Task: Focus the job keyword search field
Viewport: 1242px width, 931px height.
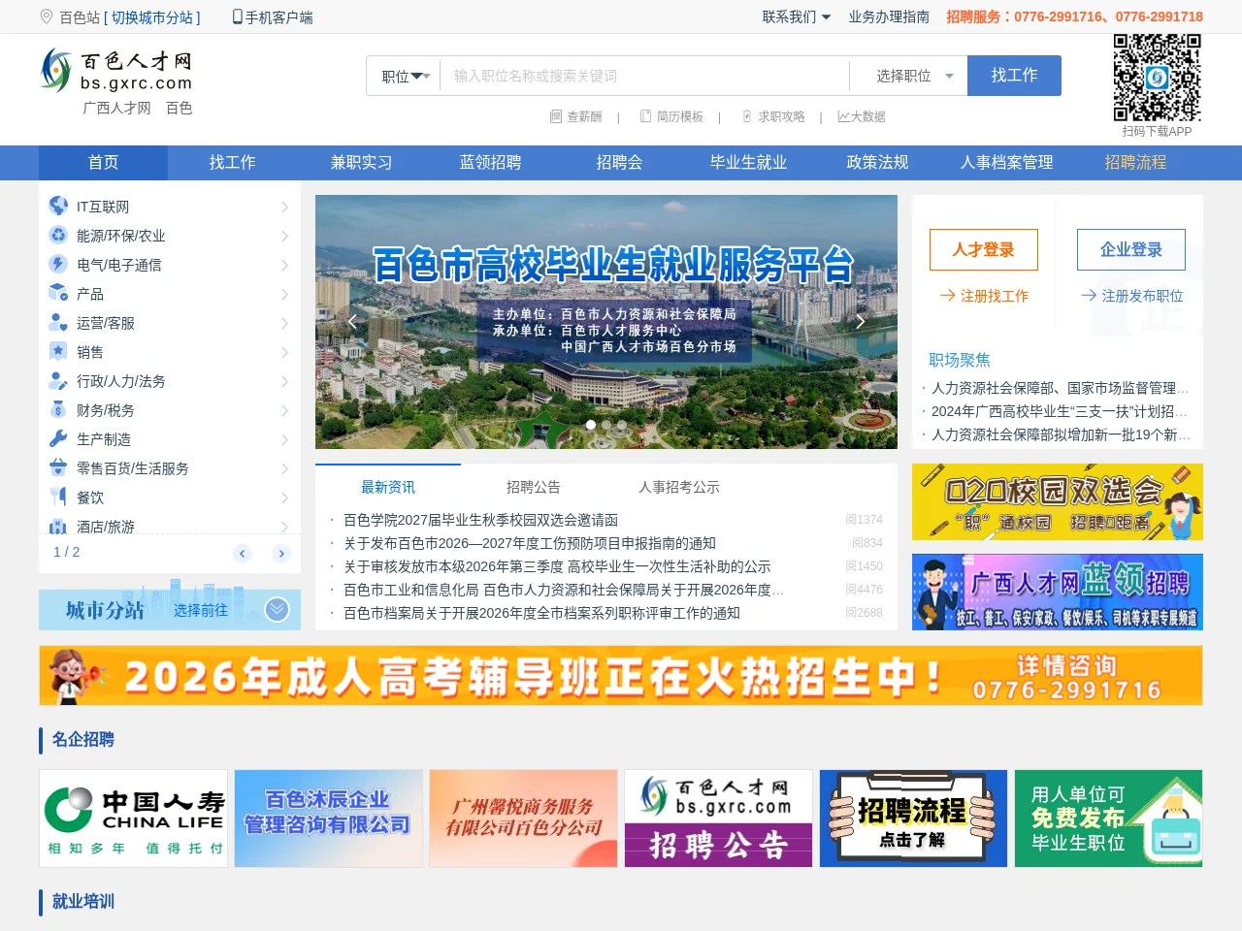Action: pos(644,76)
